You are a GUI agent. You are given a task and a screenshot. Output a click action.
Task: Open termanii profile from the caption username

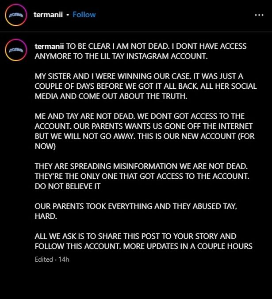tap(49, 47)
